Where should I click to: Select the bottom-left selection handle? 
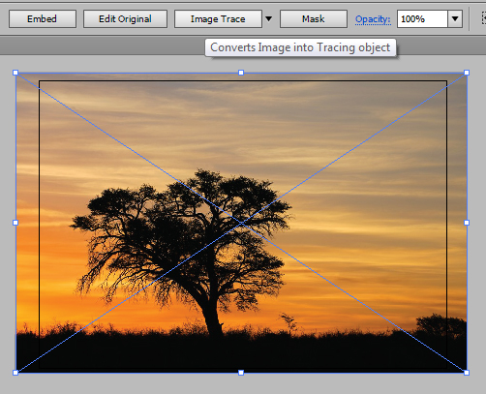point(15,373)
